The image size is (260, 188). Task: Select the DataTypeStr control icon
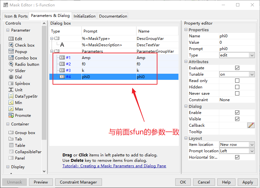[11, 96]
